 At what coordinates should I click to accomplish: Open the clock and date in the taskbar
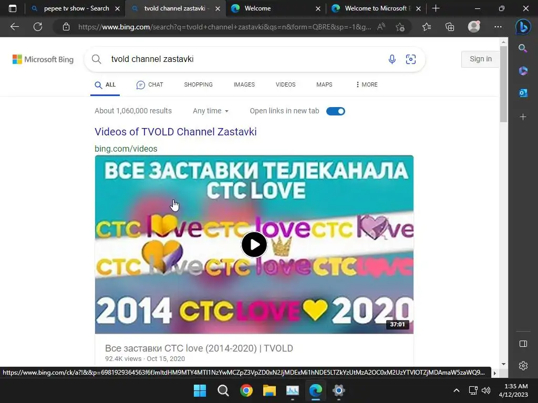point(513,390)
